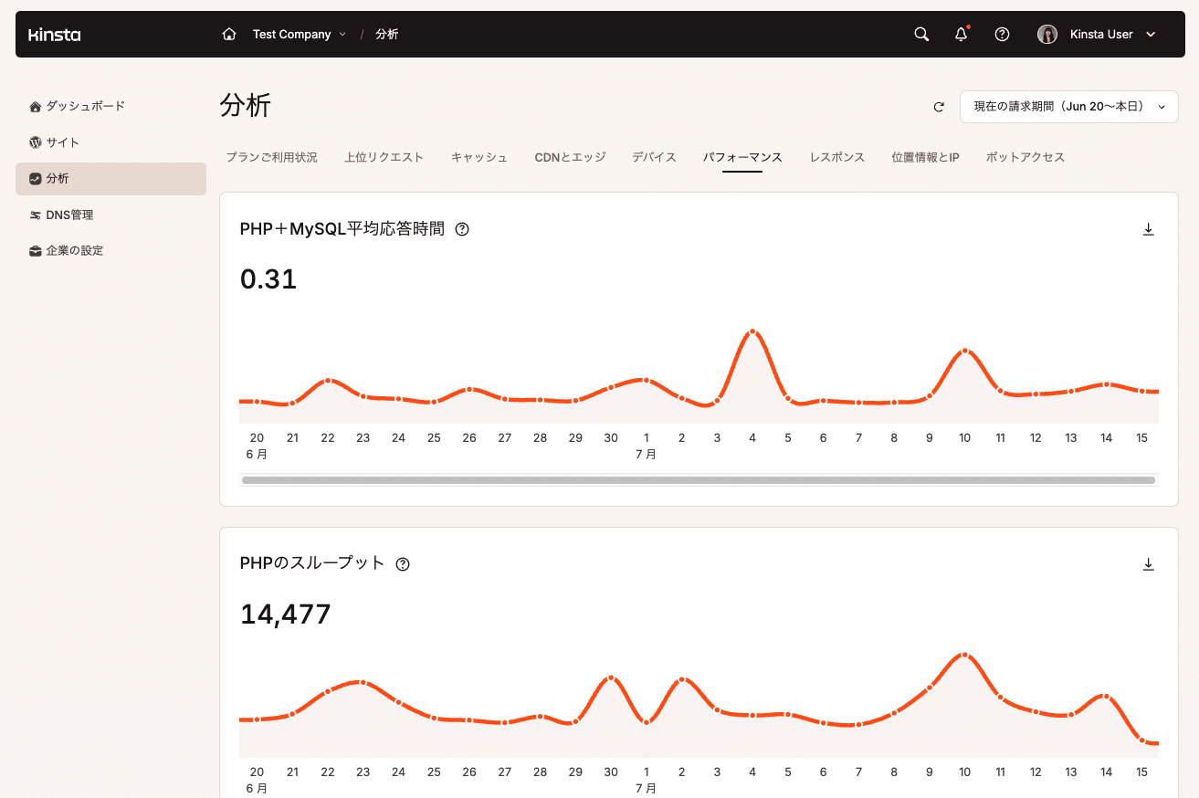
Task: Open help center question icon
Action: tap(1002, 35)
